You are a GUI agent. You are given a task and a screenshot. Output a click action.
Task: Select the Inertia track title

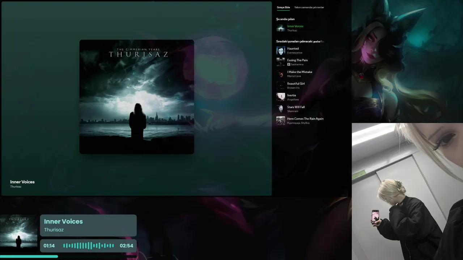tap(292, 95)
